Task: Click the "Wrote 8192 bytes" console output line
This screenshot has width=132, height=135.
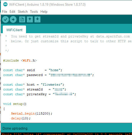Action: pyautogui.click(x=67, y=134)
